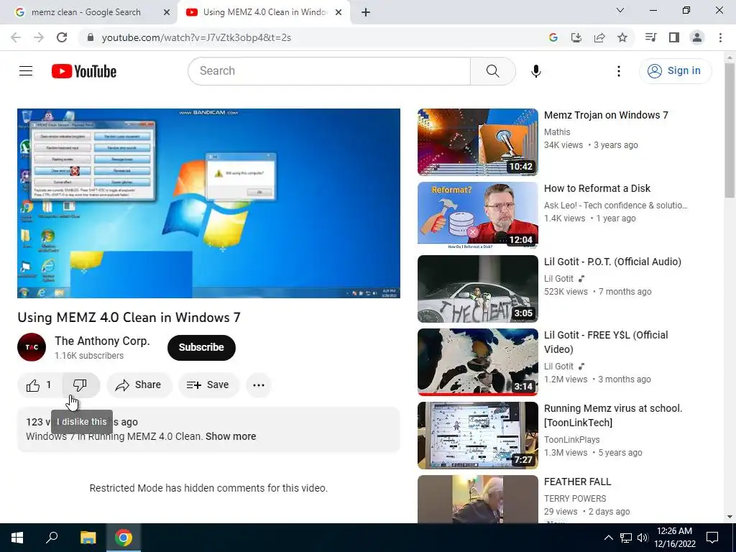Viewport: 736px width, 552px height.
Task: Share this video
Action: point(139,385)
